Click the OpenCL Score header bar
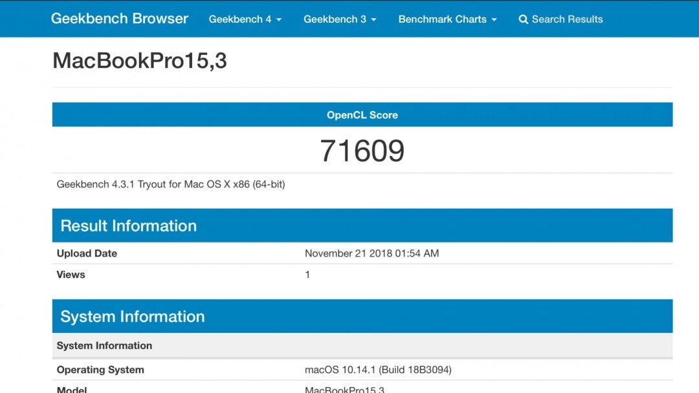The height and width of the screenshot is (393, 699). click(x=362, y=115)
